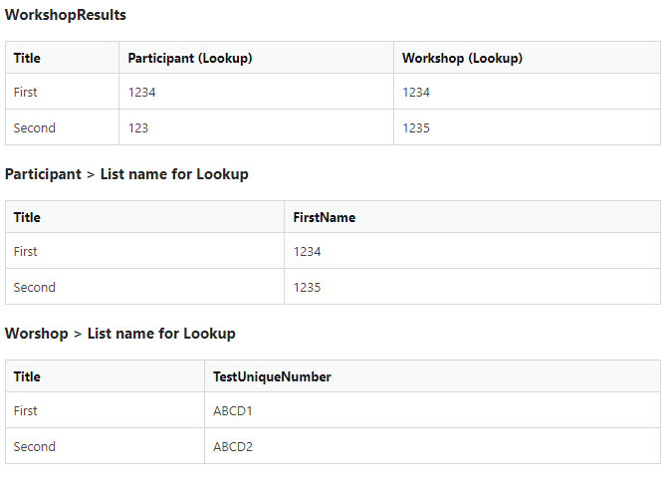The width and height of the screenshot is (668, 477).
Task: Click the Title header in the WorkshopResults table
Action: coord(27,58)
